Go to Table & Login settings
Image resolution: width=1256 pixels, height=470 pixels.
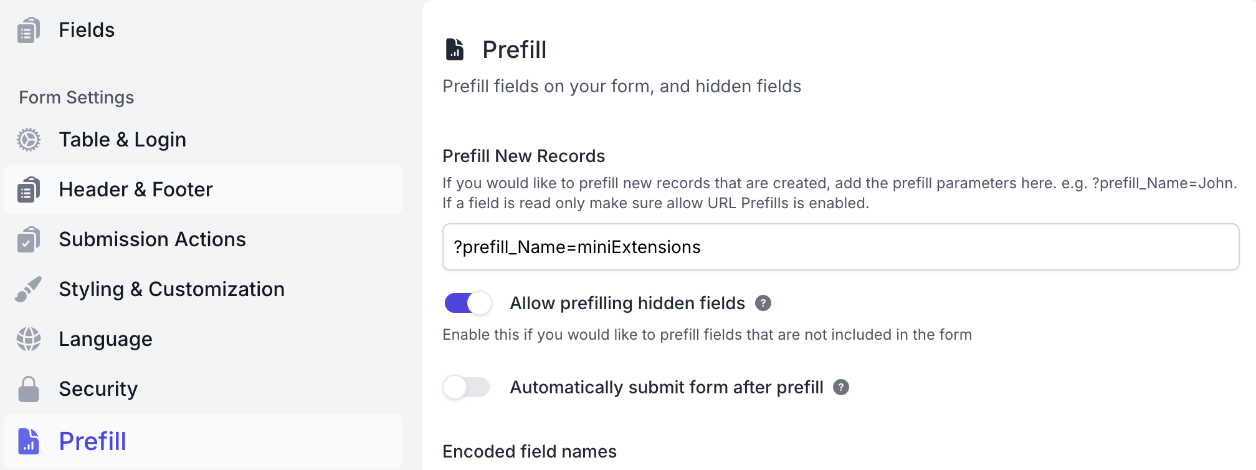pos(122,140)
